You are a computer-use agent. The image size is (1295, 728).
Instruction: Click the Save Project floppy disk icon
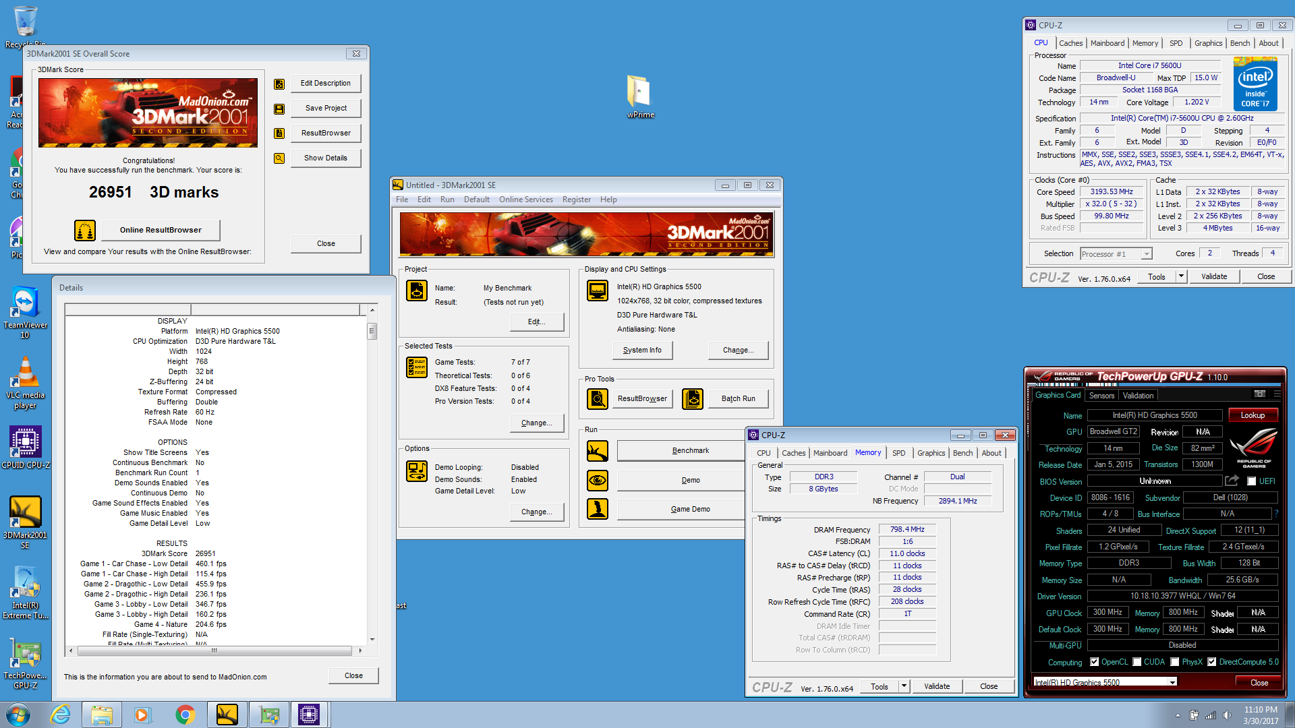click(279, 109)
